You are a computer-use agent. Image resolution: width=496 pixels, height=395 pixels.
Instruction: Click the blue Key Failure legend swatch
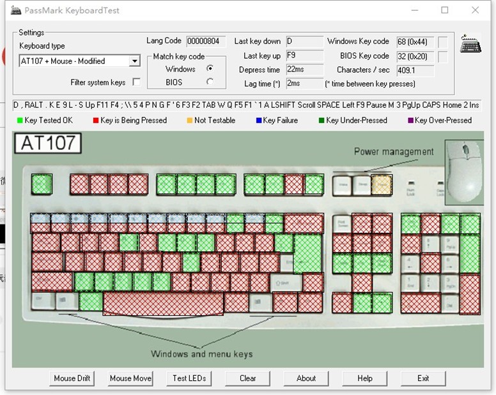pos(259,121)
